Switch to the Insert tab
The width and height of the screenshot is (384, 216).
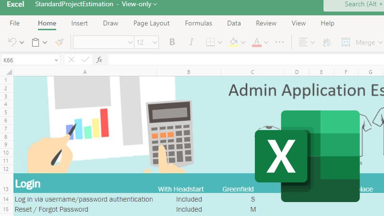point(79,23)
